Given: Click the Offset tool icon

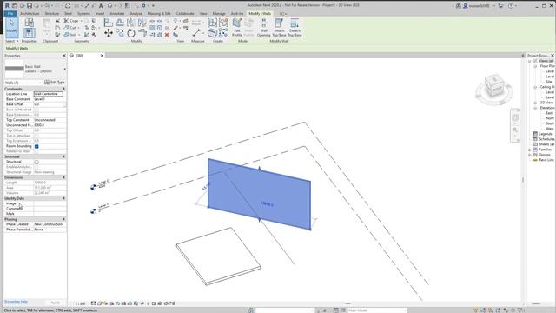Looking at the screenshot, I should [x=120, y=23].
